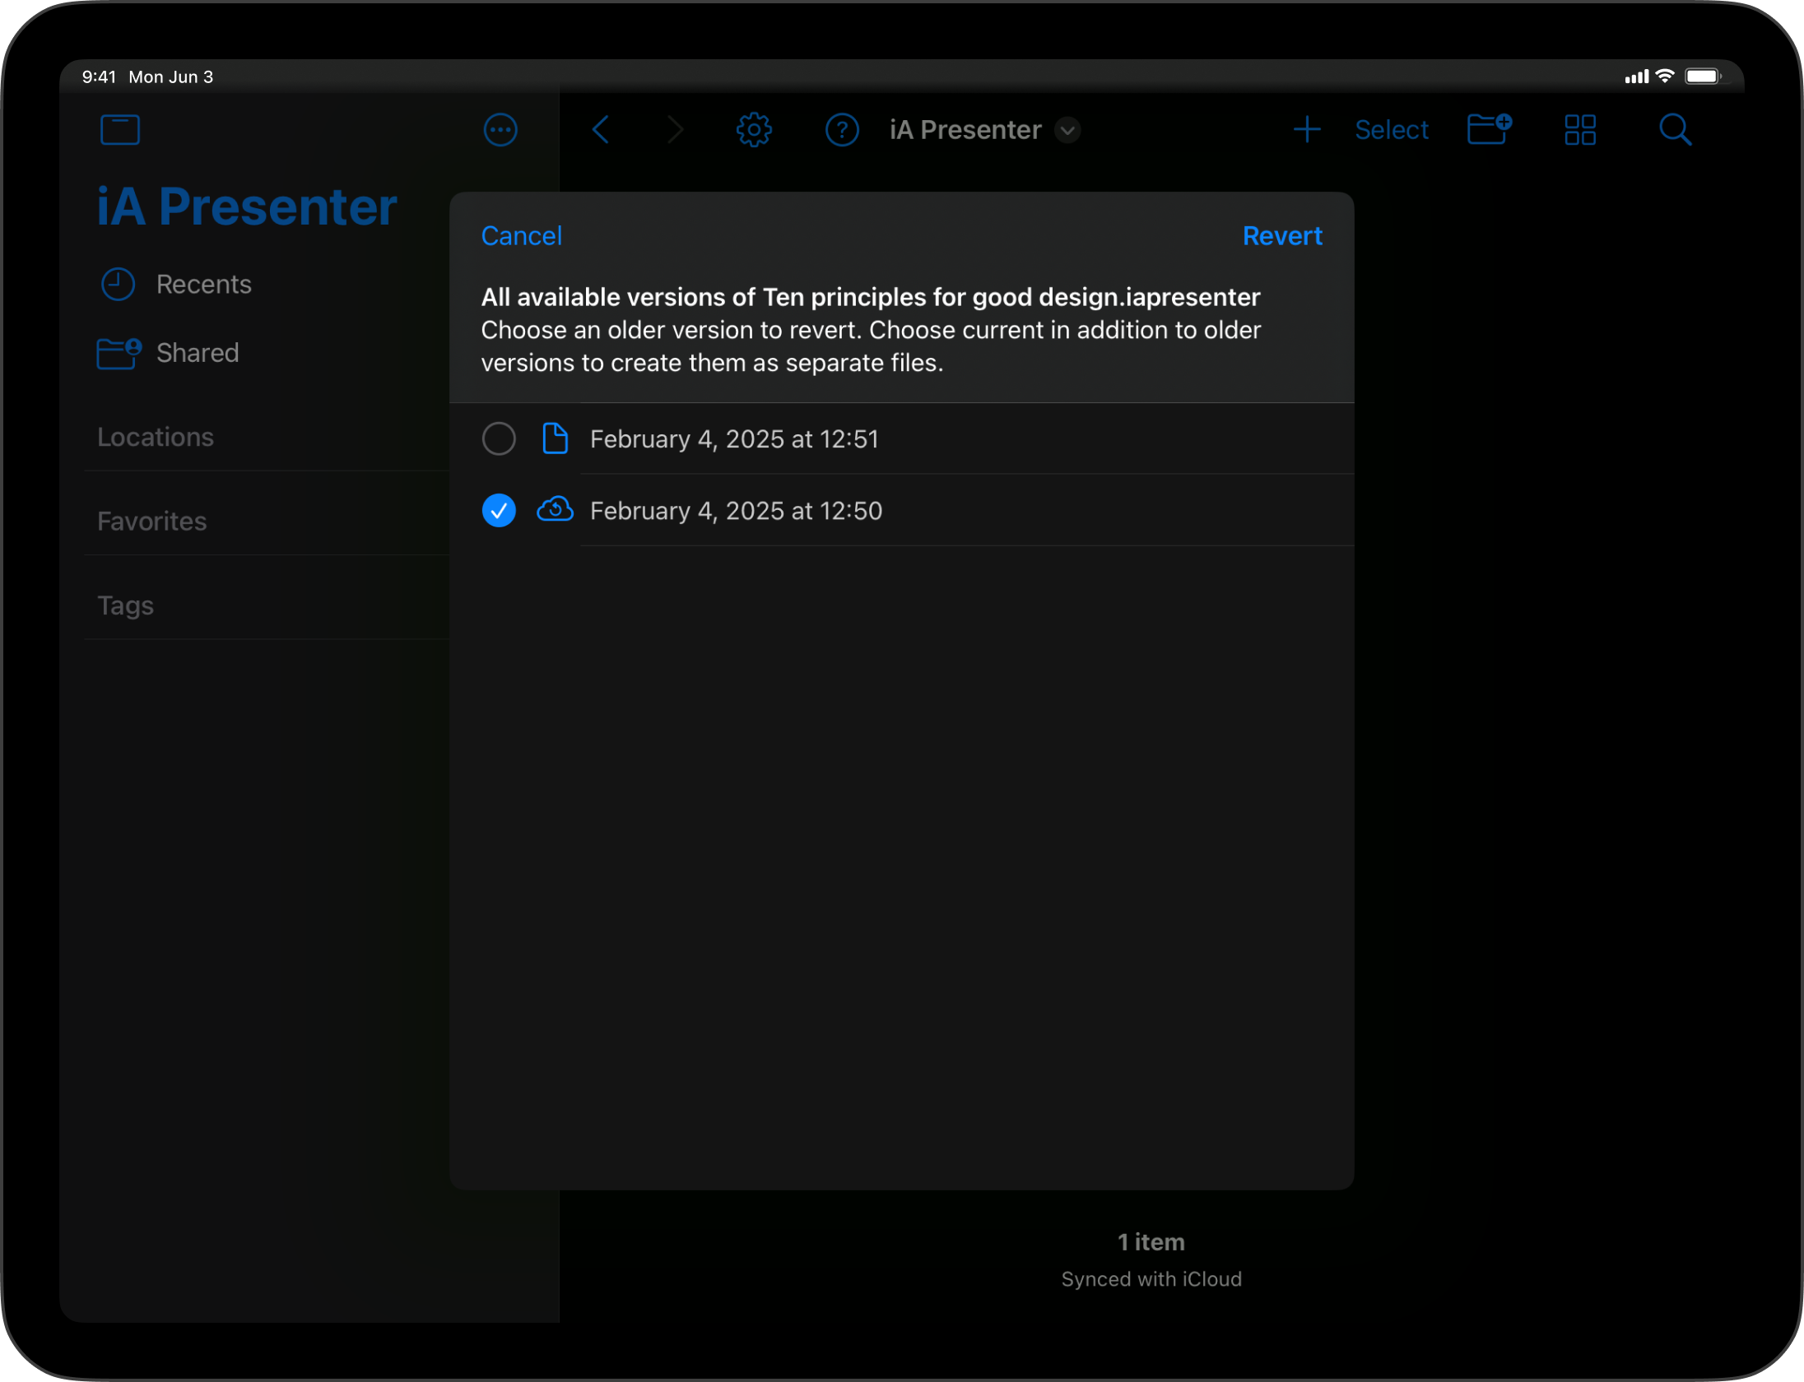Tap Select in the toolbar
The height and width of the screenshot is (1382, 1804).
pos(1392,130)
